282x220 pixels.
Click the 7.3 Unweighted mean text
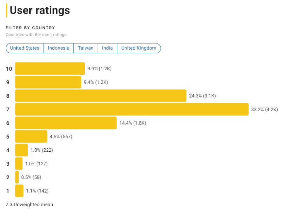click(x=29, y=204)
